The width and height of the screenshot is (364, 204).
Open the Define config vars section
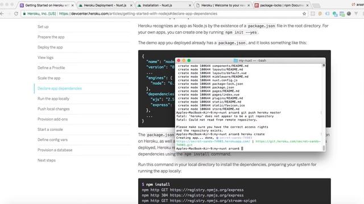[52, 140]
